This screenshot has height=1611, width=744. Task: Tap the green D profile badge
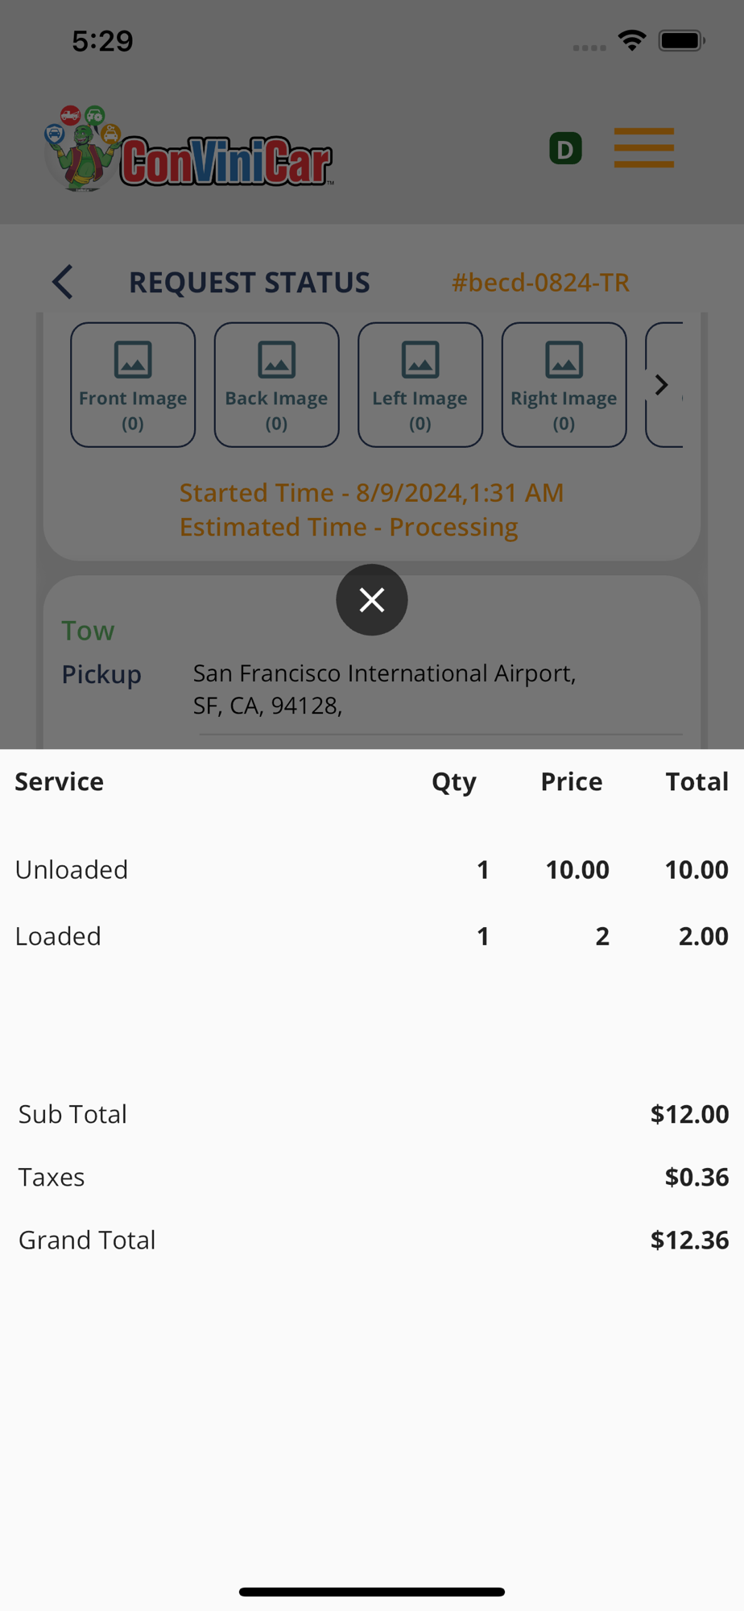(x=565, y=149)
